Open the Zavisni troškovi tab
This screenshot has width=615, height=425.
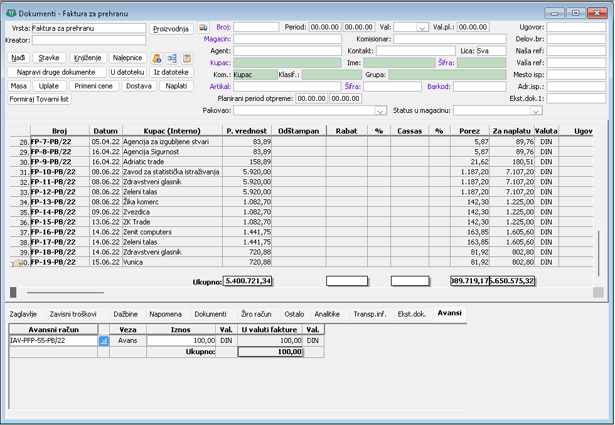pos(73,314)
